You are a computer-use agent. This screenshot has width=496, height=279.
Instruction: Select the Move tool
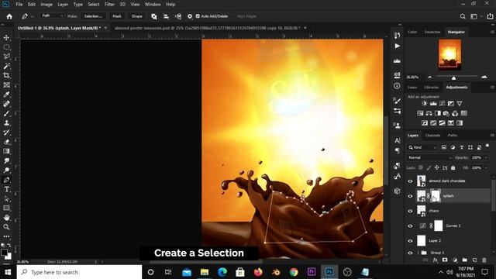[x=6, y=38]
